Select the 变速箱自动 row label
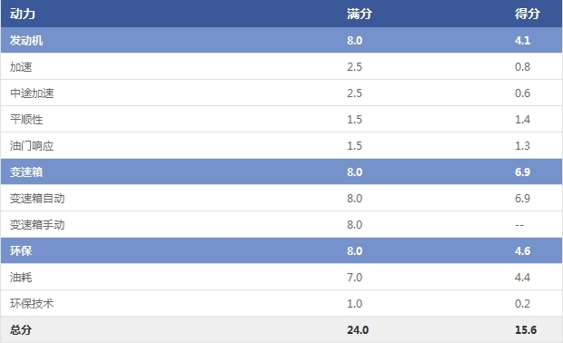 pyautogui.click(x=37, y=199)
